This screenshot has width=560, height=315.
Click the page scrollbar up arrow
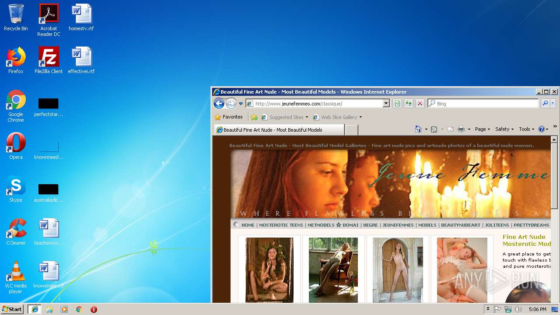[554, 140]
